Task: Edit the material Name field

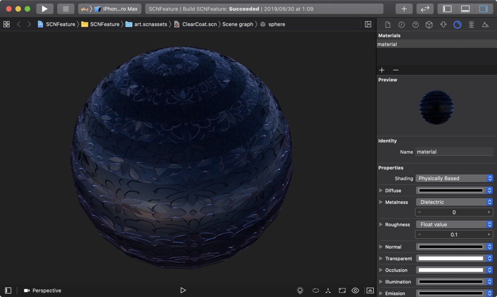Action: 454,152
